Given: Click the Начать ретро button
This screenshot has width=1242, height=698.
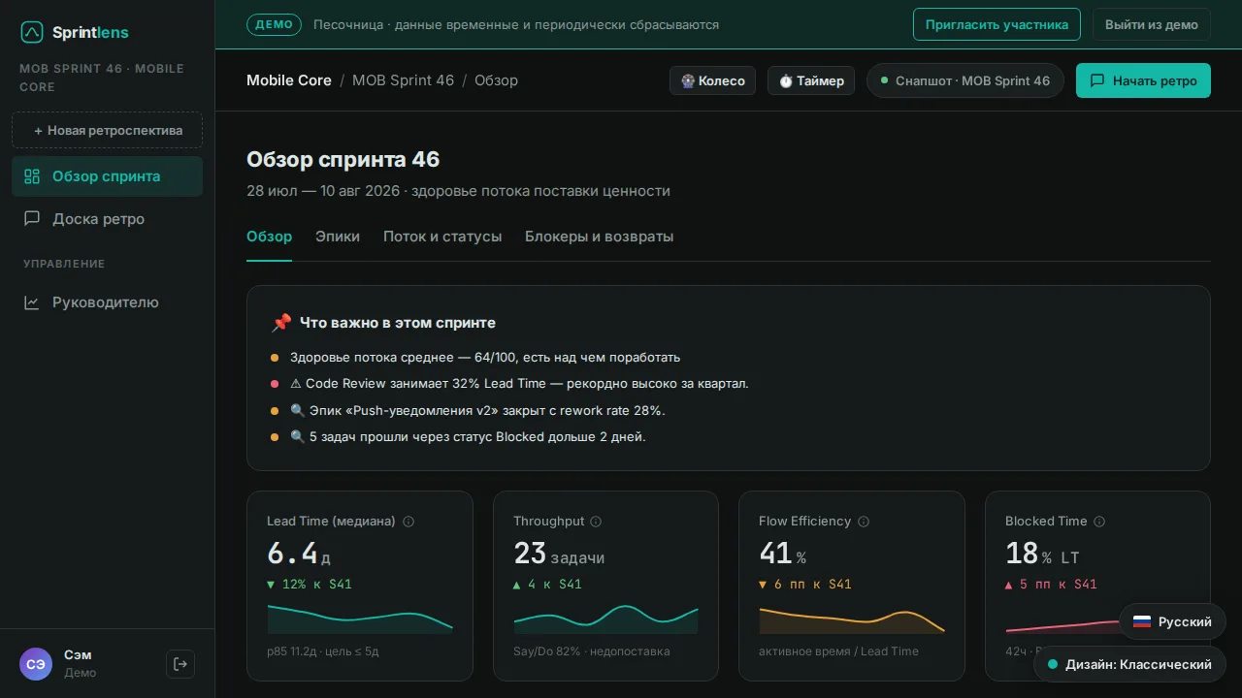Looking at the screenshot, I should 1143,80.
